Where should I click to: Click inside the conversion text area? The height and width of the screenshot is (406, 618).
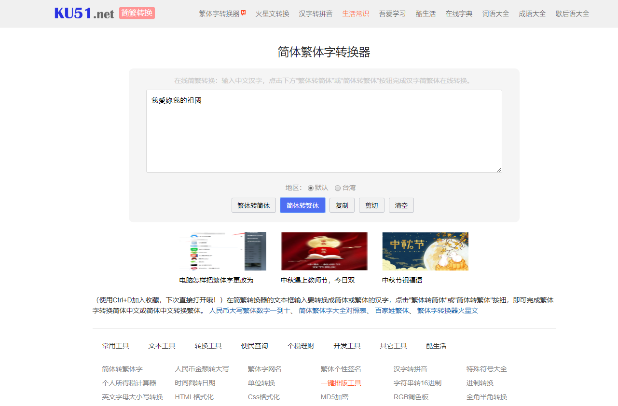pos(324,131)
